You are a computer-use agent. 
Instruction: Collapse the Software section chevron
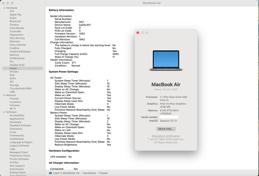4,112
